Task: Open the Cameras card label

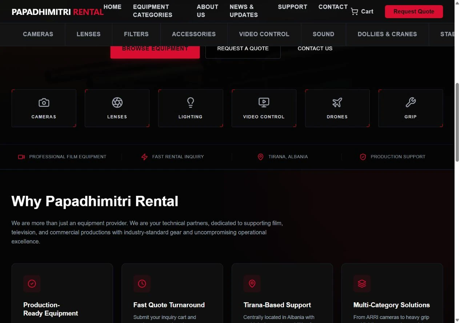Action: click(x=44, y=117)
